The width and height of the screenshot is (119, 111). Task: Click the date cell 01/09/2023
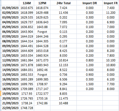10,8
